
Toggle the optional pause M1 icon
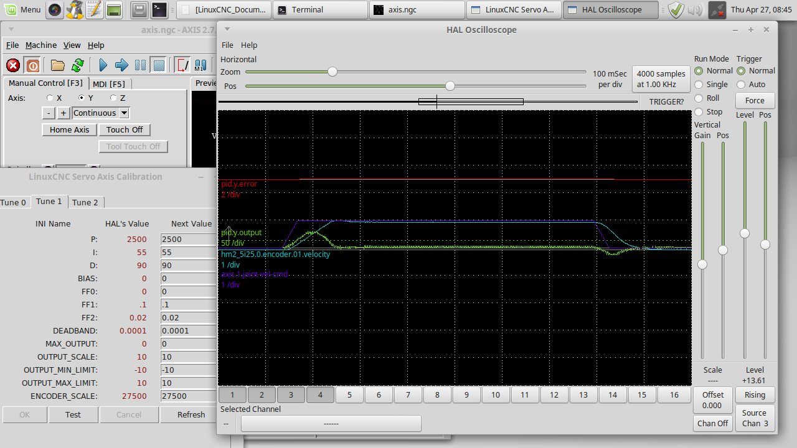(x=200, y=65)
